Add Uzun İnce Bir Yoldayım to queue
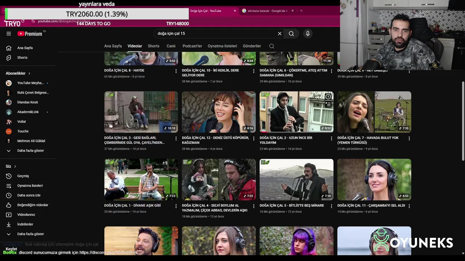Image resolution: width=465 pixels, height=261 pixels. tap(328, 105)
